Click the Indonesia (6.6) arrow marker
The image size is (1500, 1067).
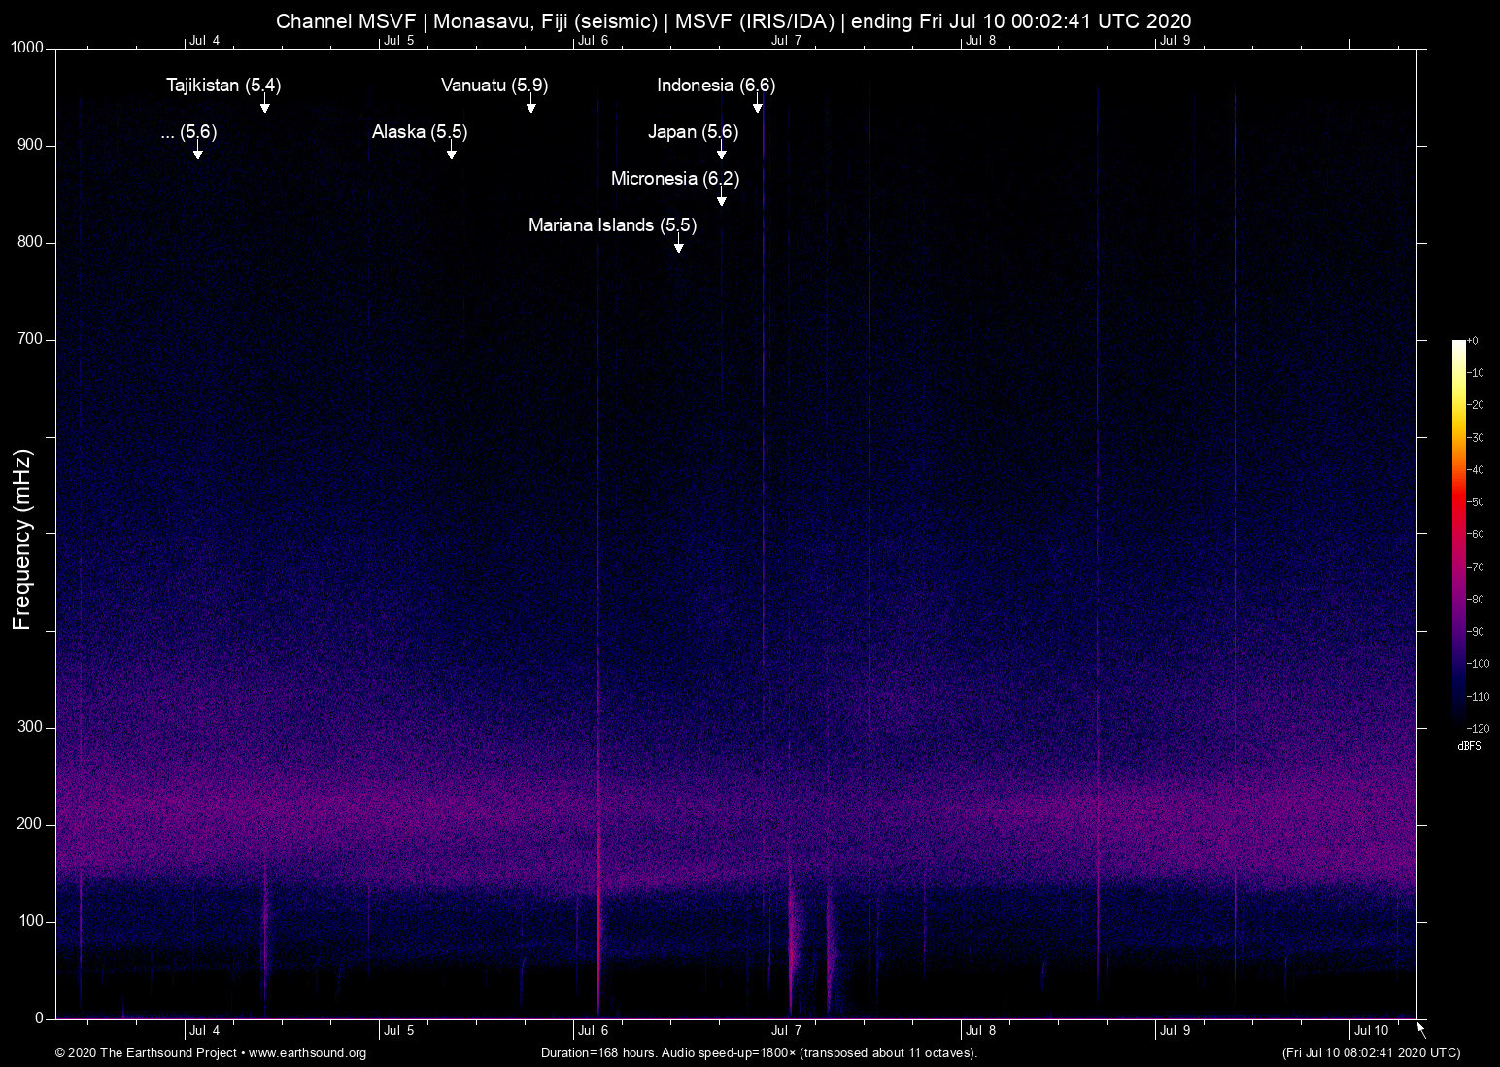[x=757, y=105]
